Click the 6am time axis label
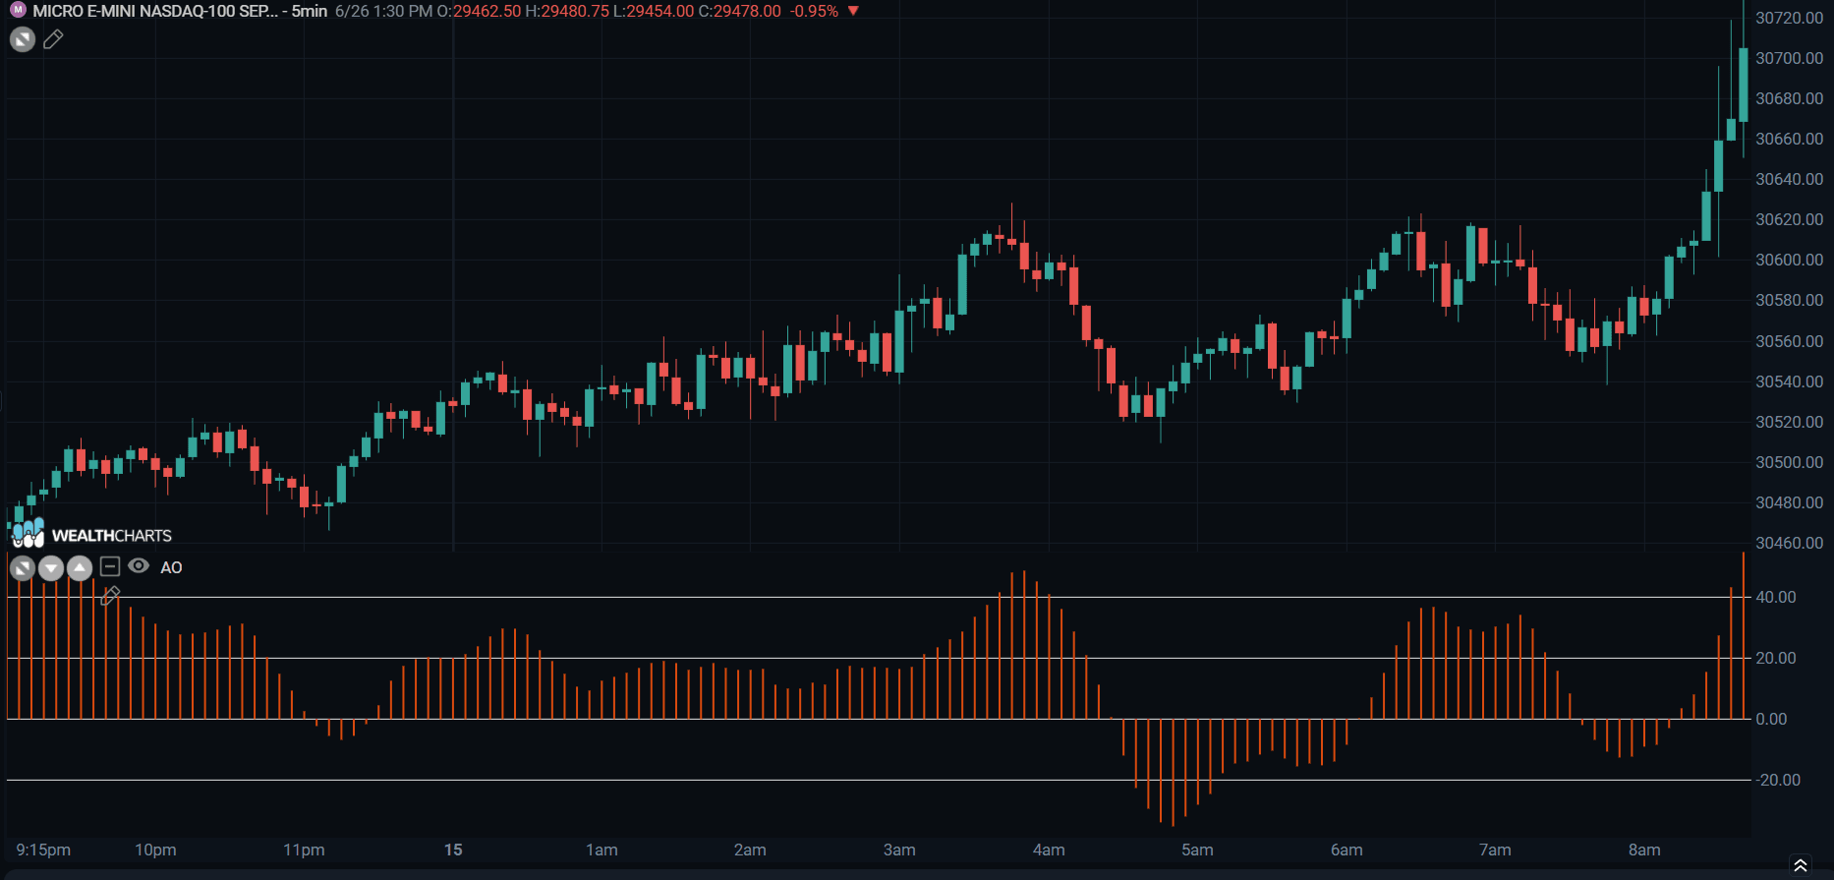 point(1347,850)
